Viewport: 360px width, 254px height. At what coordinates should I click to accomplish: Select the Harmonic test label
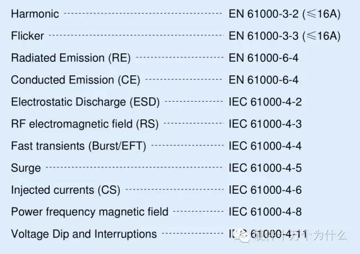(35, 13)
